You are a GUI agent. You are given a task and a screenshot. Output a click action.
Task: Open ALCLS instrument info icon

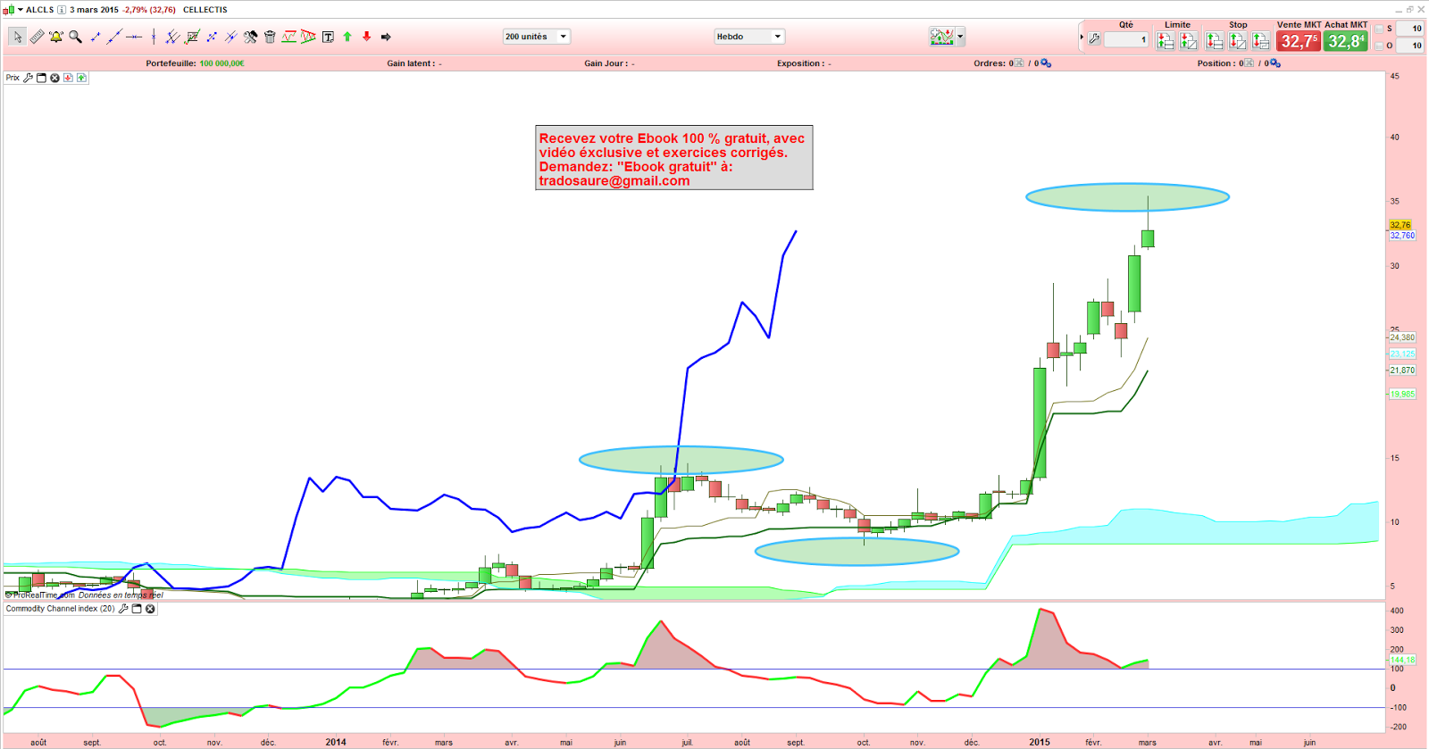point(62,10)
